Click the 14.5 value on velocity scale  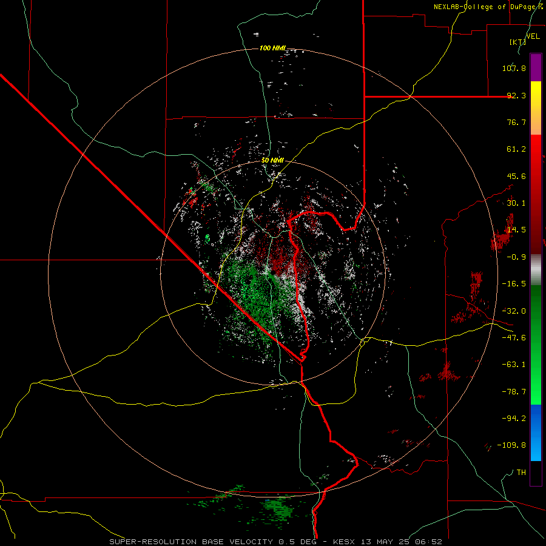[516, 230]
